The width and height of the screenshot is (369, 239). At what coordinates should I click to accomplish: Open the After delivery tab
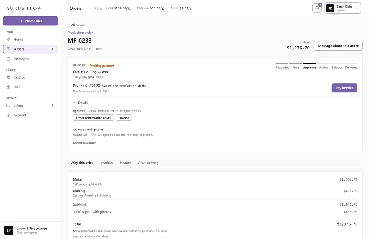point(148,163)
